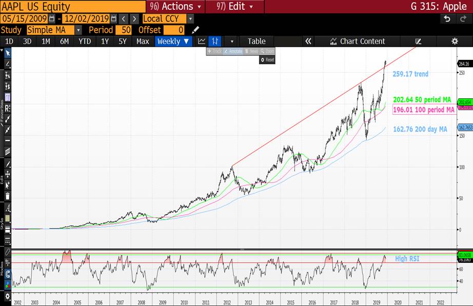The image size is (473, 306).
Task: Select the 3D range tab
Action: point(27,42)
